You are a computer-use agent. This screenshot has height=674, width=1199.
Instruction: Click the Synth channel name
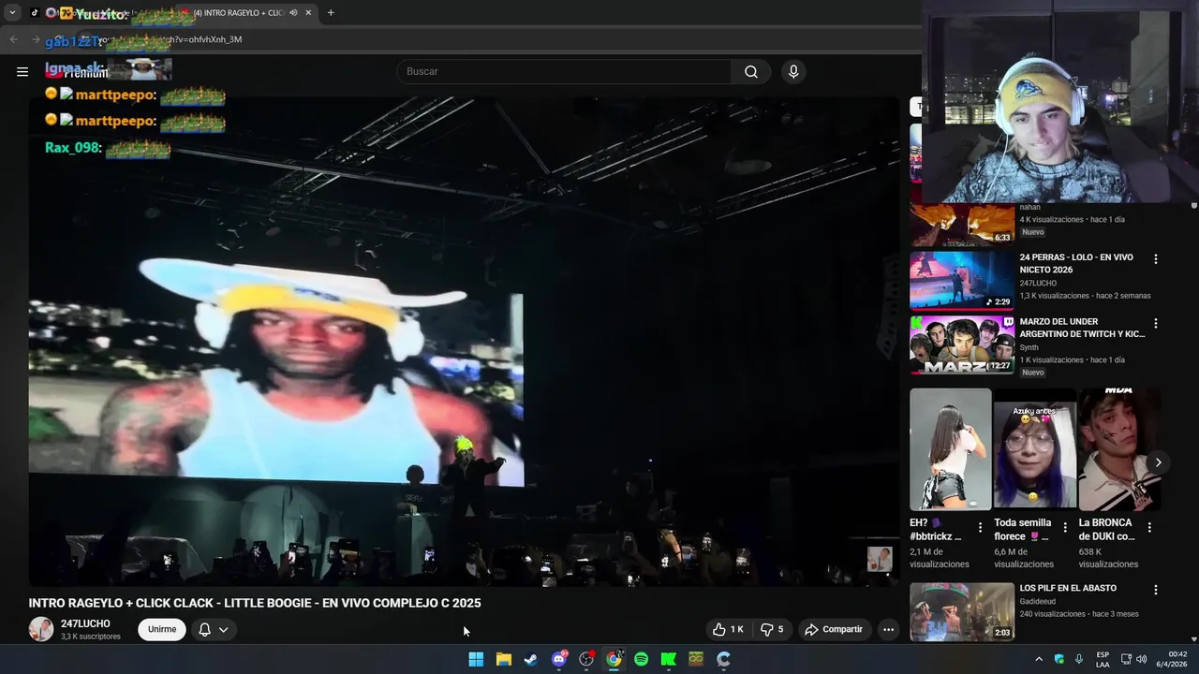(x=1029, y=347)
